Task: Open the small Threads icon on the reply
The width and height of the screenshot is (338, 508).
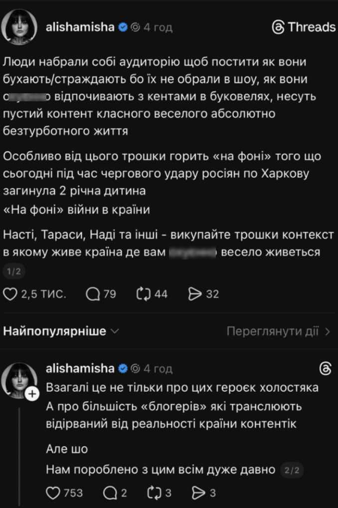Action: [325, 368]
